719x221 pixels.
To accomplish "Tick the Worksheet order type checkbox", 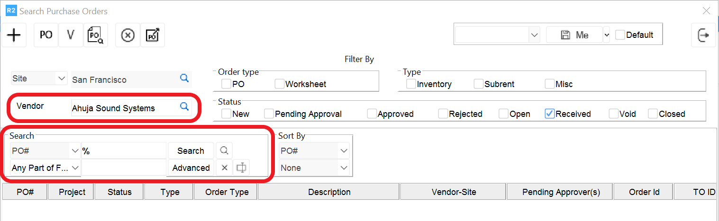I will (279, 84).
